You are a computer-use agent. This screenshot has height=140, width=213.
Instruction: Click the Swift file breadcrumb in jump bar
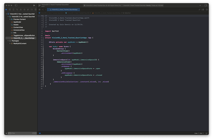point(106,13)
